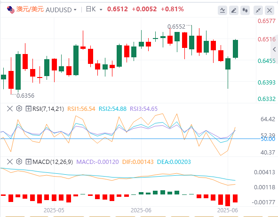Viewport: 278px width, 217px height.
Task: Click the 2025-05 date axis marker
Action: 54,210
